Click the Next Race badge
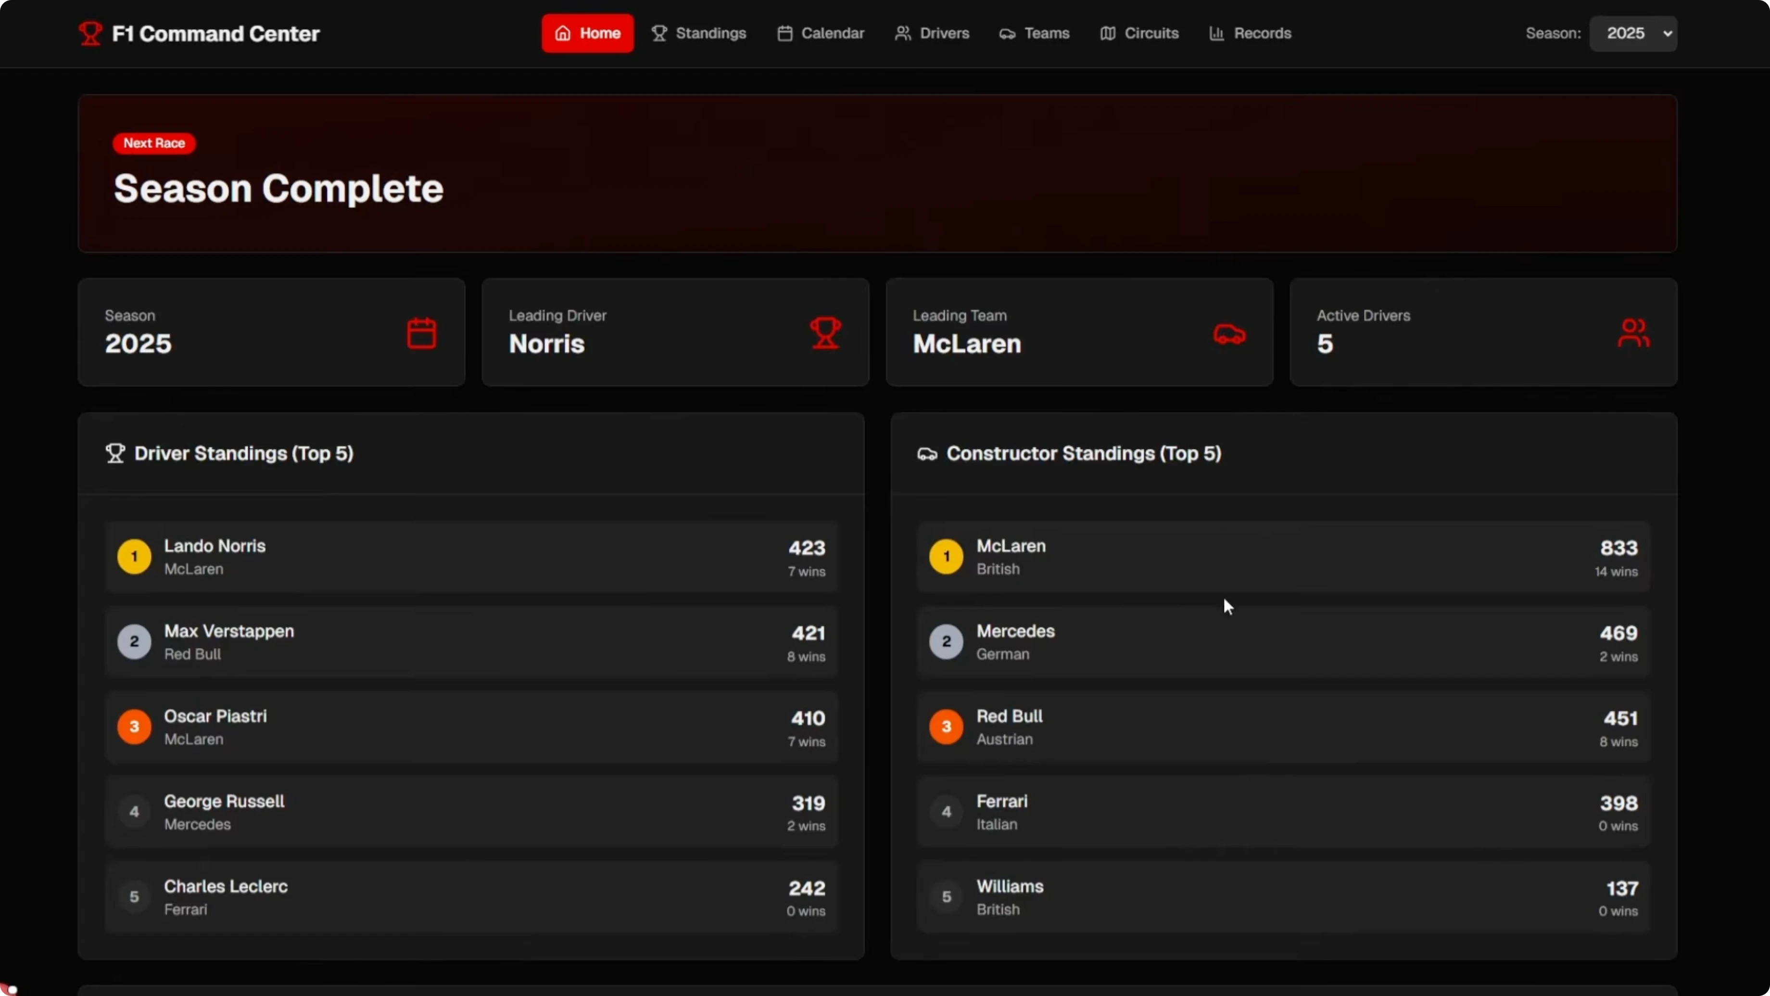 coord(154,143)
